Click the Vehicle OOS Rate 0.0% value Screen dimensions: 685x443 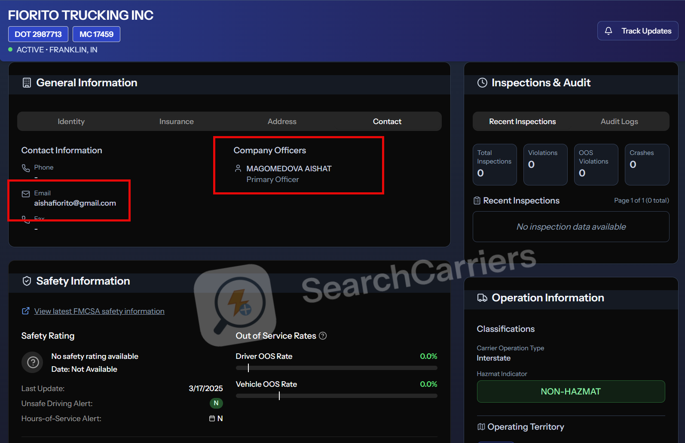click(428, 384)
